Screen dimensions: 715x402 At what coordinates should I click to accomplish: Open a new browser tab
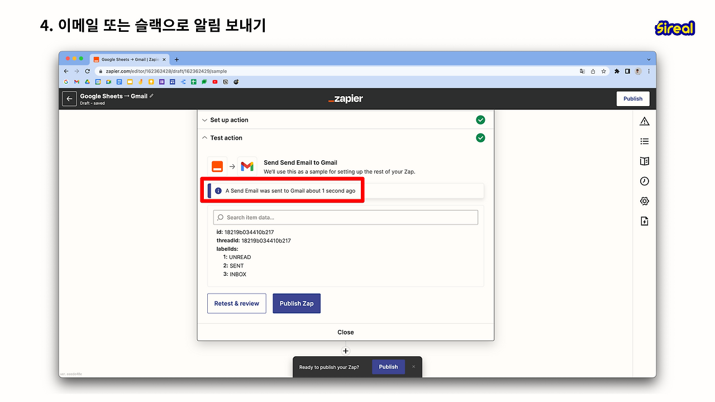(x=177, y=59)
